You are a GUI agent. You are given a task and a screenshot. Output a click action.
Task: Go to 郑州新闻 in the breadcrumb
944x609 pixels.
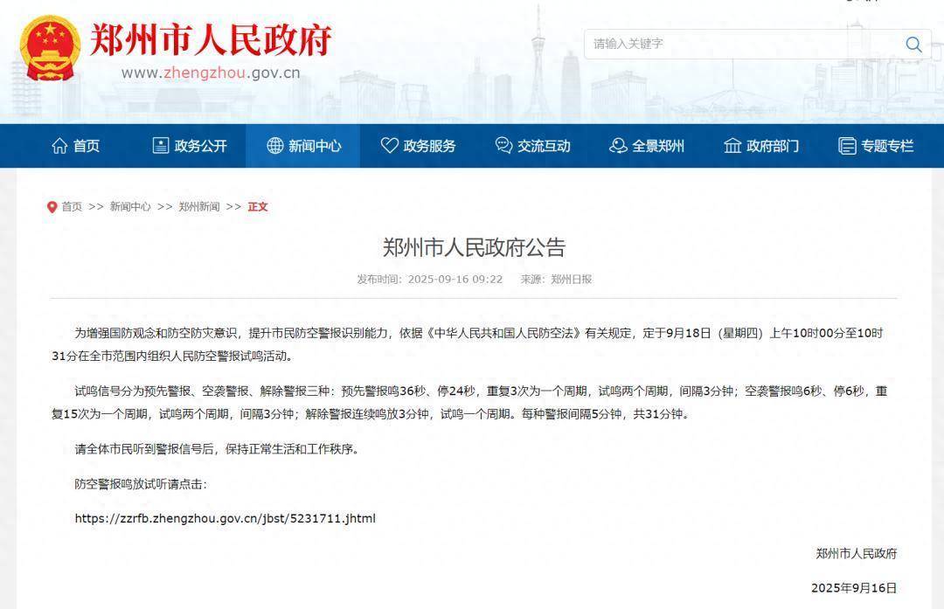click(199, 207)
